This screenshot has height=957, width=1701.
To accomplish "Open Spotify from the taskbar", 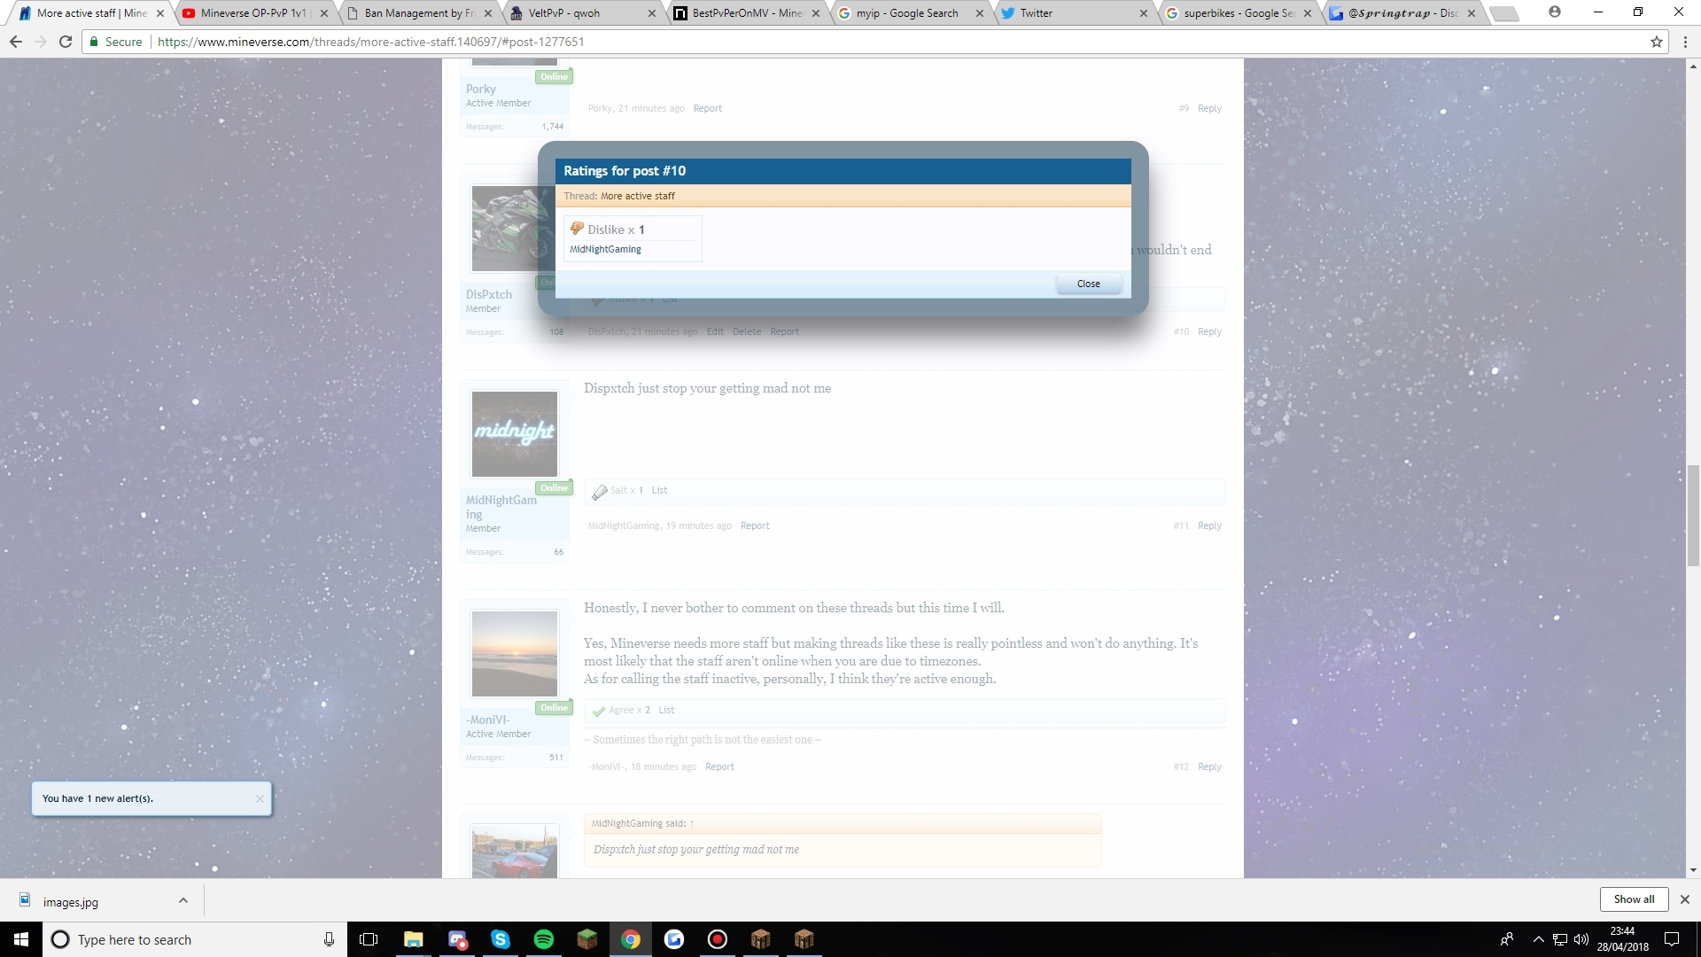I will pyautogui.click(x=544, y=939).
